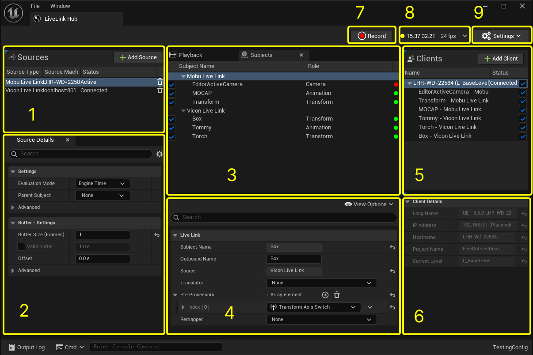Reset client Long Name value
Image resolution: width=533 pixels, height=355 pixels.
tap(524, 213)
